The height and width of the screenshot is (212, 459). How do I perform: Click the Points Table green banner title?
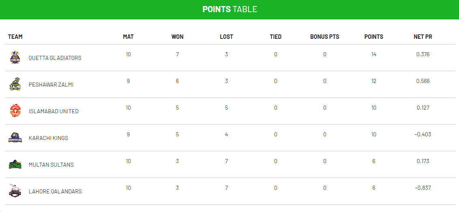230,9
